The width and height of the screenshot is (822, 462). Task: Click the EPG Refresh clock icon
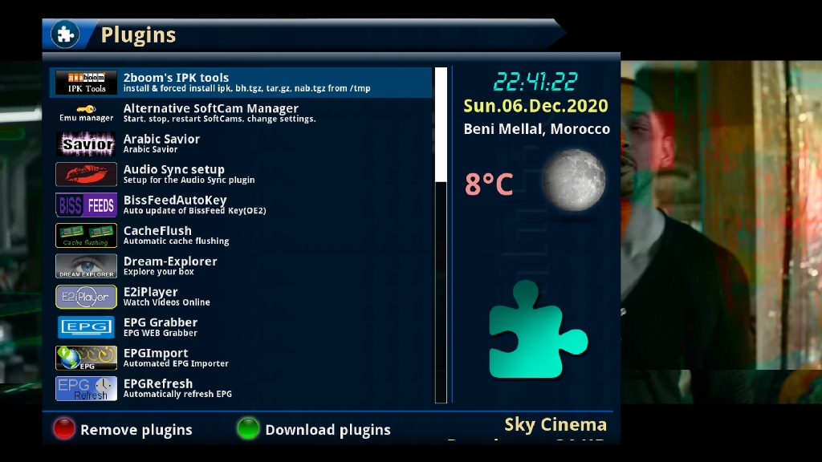tap(87, 389)
